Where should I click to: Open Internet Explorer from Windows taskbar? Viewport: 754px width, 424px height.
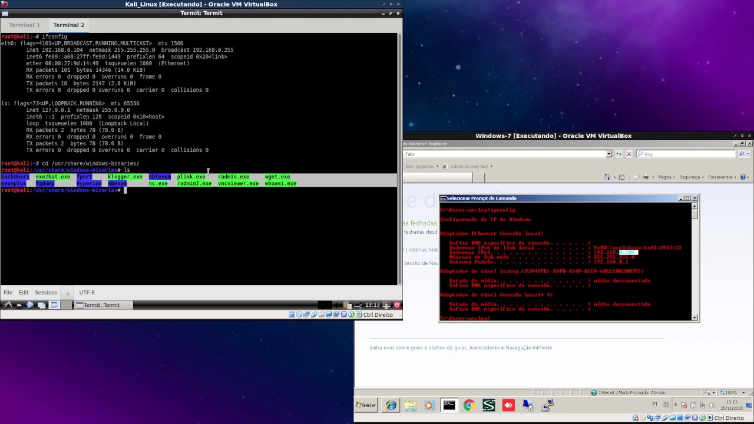[391, 405]
